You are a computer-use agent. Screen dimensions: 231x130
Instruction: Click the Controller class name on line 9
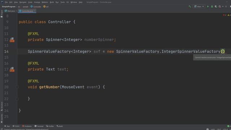tap(60, 22)
